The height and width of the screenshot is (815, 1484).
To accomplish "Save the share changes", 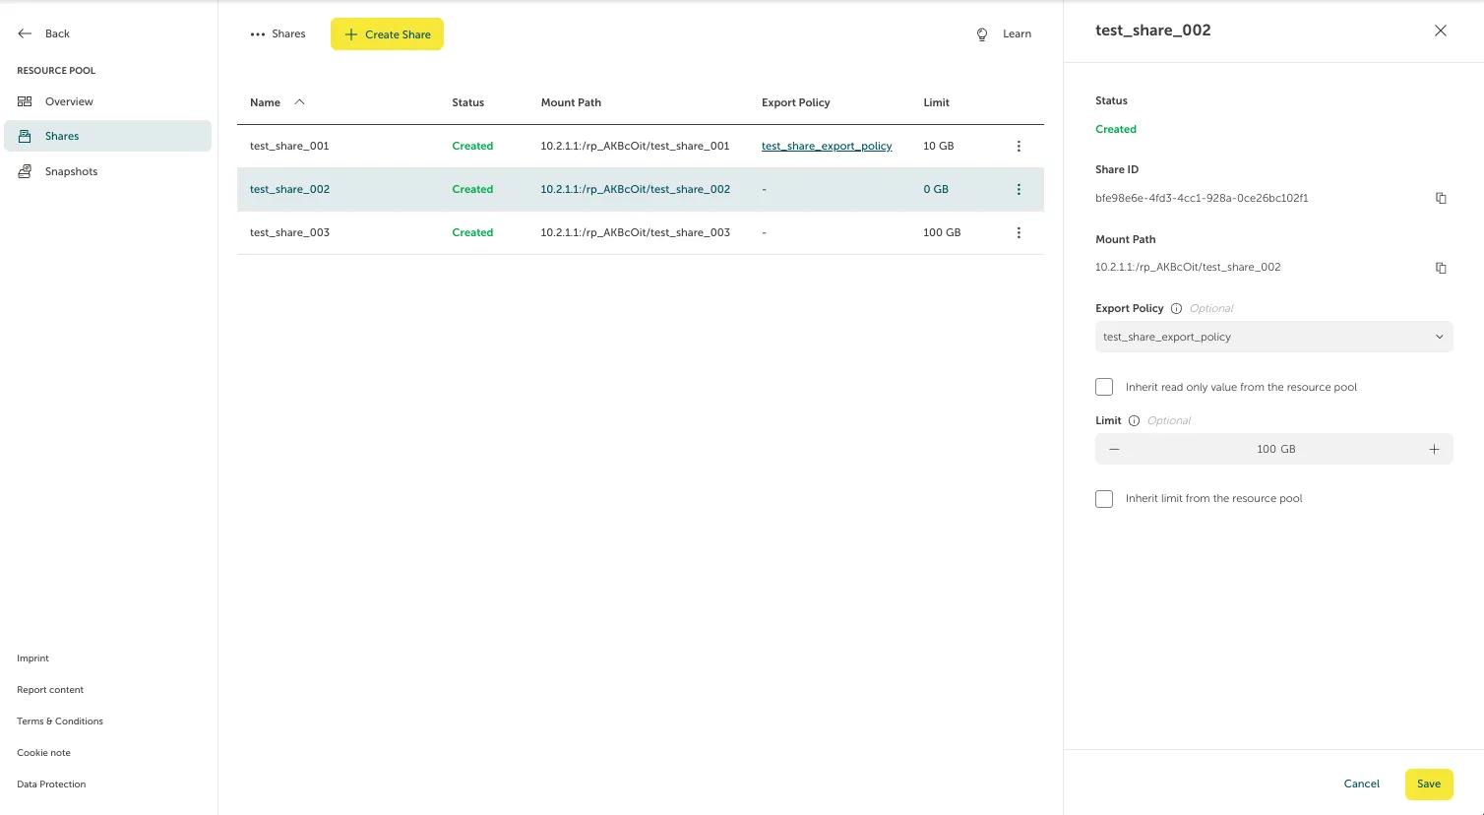I will point(1428,784).
